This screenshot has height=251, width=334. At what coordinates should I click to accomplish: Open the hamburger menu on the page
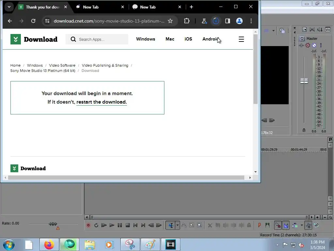pos(241,39)
